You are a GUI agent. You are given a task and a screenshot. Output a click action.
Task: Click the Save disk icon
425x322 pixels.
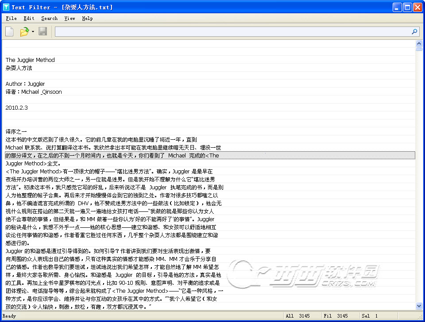pos(43,31)
